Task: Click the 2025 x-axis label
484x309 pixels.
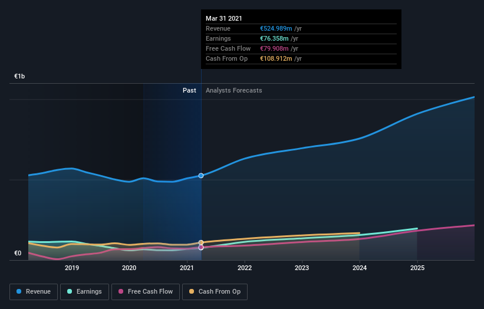Action: coord(417,268)
